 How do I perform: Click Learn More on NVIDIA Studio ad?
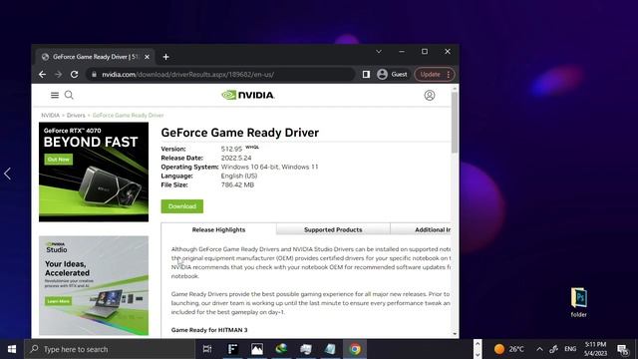pos(58,301)
